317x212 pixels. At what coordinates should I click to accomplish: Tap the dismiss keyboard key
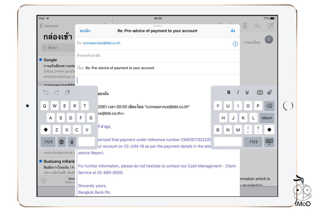click(x=269, y=142)
